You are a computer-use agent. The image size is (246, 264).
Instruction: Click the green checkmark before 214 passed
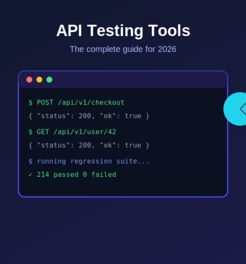[x=30, y=175]
